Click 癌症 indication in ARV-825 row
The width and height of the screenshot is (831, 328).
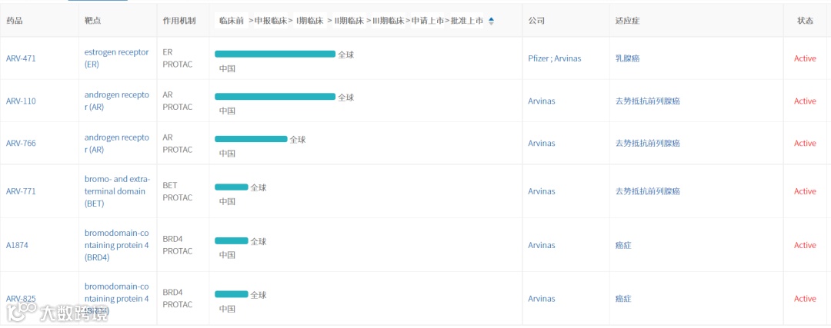point(623,299)
